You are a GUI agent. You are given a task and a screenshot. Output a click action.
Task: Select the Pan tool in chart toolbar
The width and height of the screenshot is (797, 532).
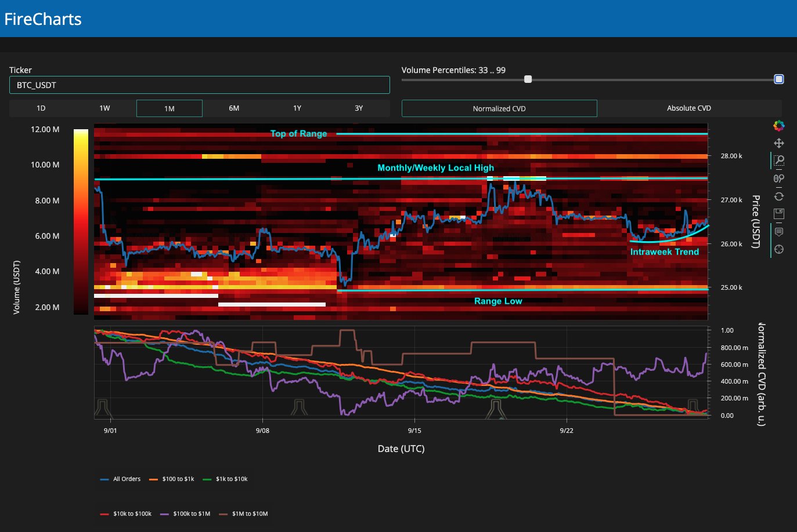(x=779, y=143)
